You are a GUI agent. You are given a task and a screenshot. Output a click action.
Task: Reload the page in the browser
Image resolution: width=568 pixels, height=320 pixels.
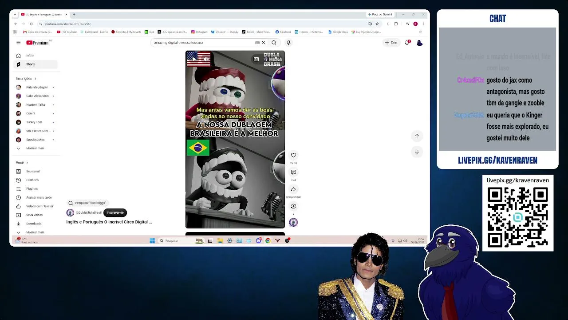pyautogui.click(x=31, y=24)
